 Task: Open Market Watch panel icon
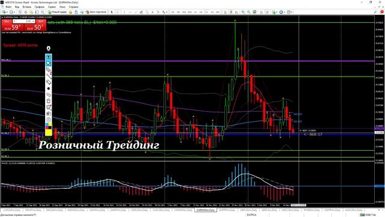(20, 12)
